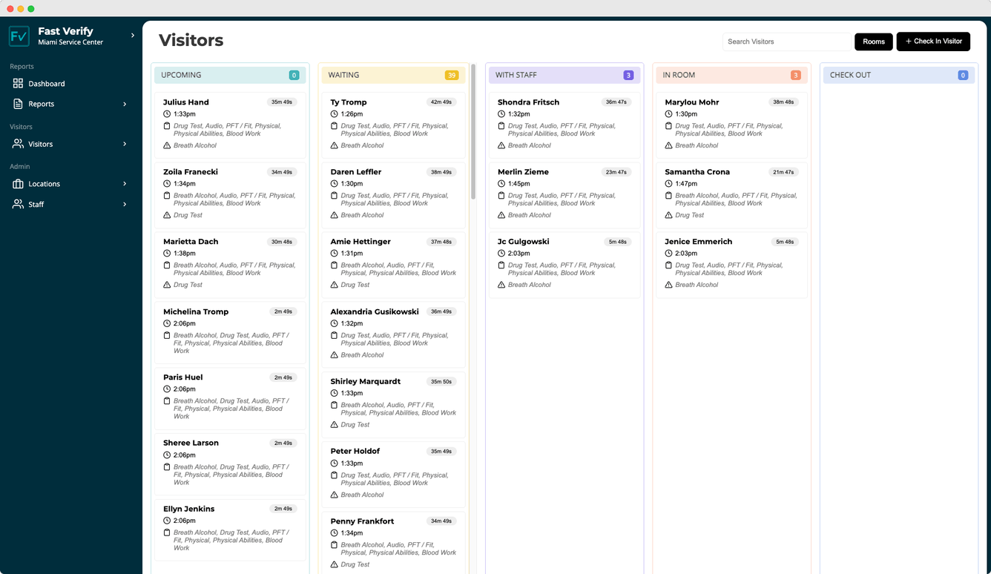The height and width of the screenshot is (574, 991).
Task: Expand the Reports submenu chevron
Action: coord(125,104)
